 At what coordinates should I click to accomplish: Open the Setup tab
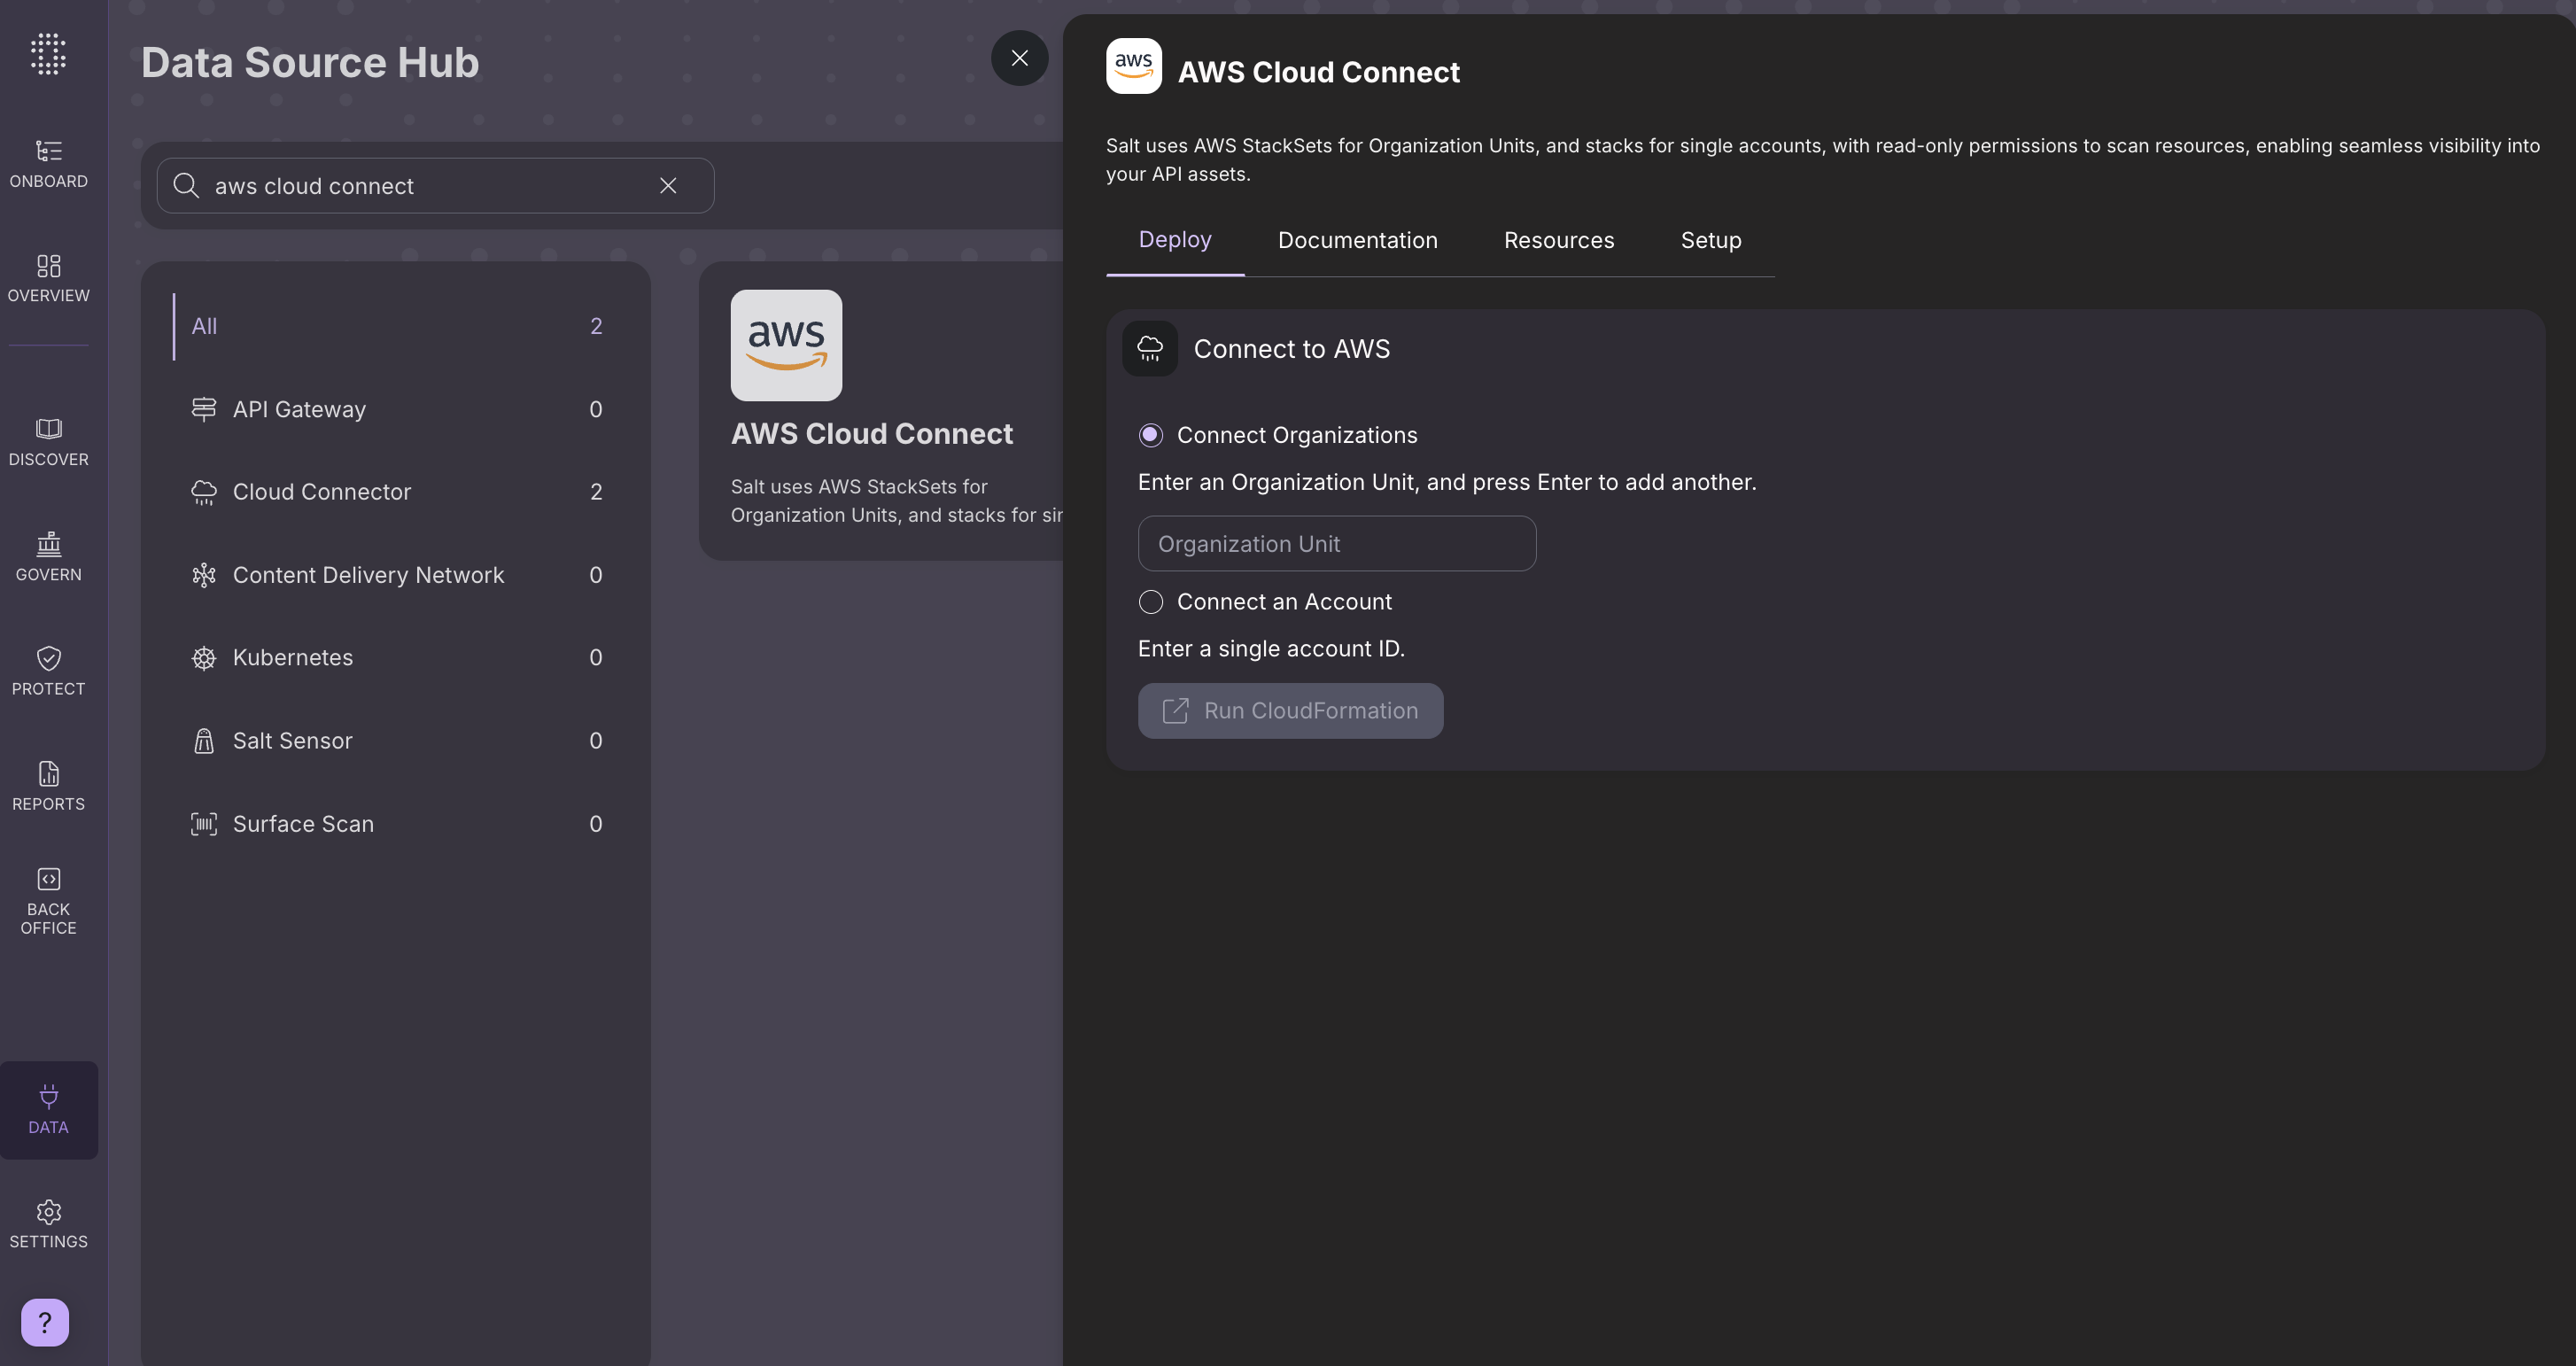[1710, 240]
